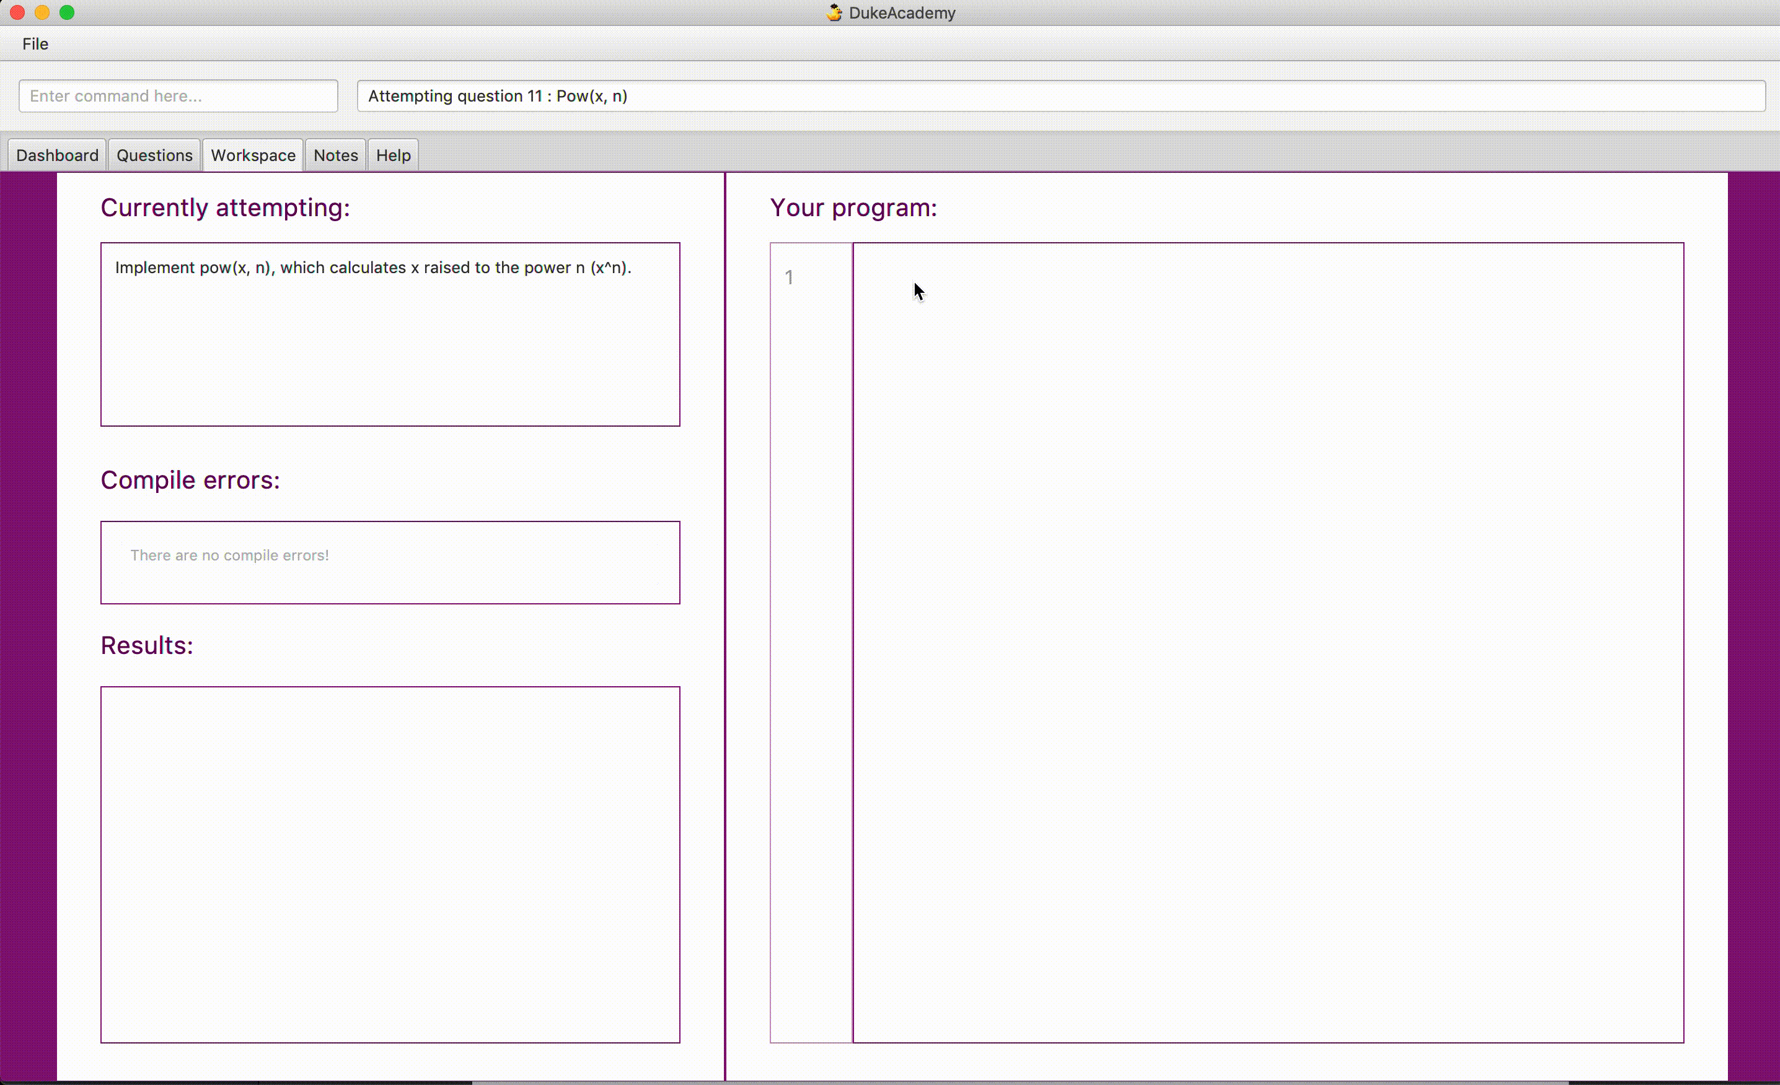Click the red close window button

tap(17, 12)
